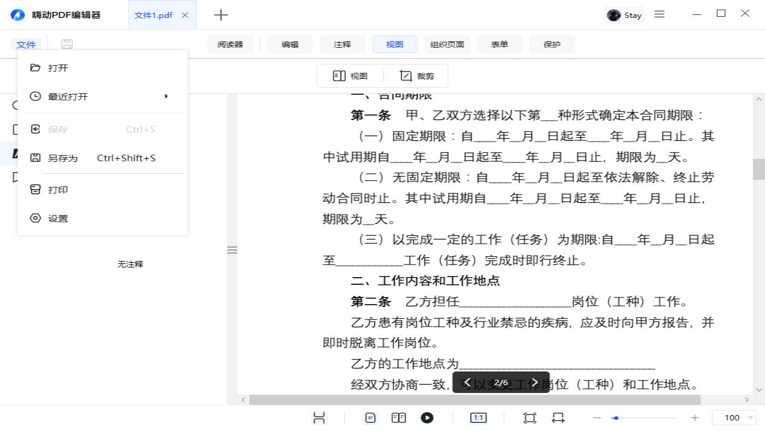Click the vertical scrollbar up arrow

click(759, 99)
